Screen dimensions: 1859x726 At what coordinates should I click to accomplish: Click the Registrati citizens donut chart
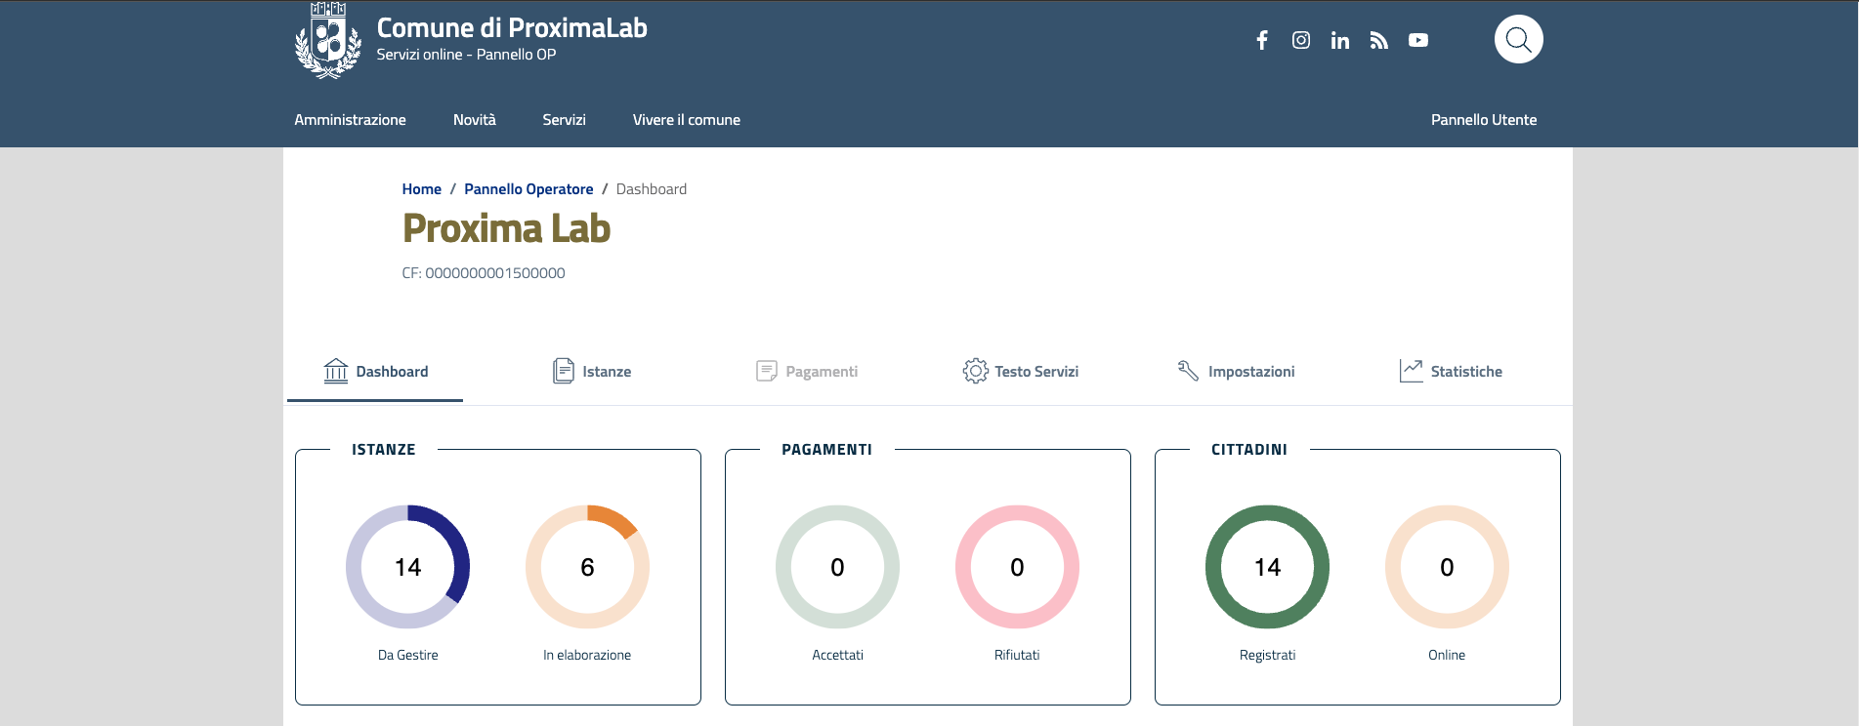pos(1267,567)
